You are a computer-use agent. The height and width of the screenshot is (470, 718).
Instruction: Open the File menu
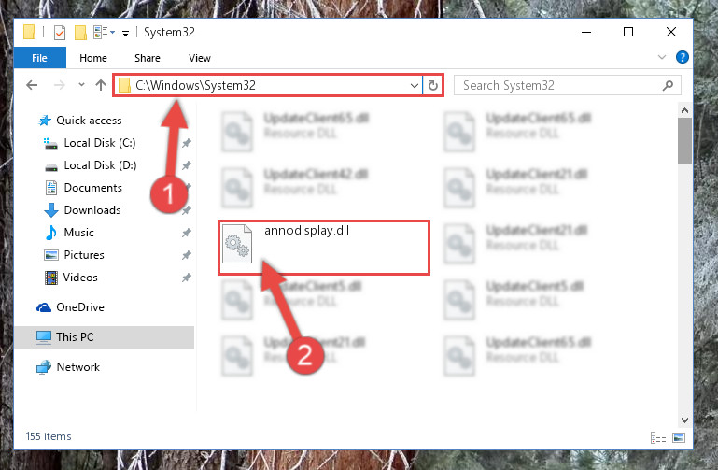(39, 58)
